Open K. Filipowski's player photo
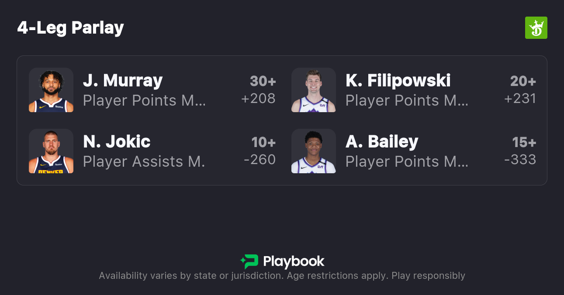The height and width of the screenshot is (295, 564). coord(313,90)
